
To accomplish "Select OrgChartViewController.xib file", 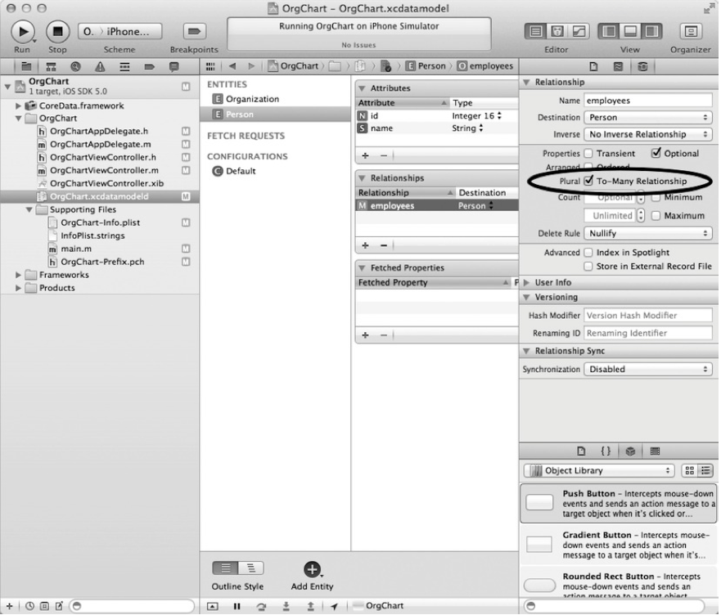I will pos(106,183).
